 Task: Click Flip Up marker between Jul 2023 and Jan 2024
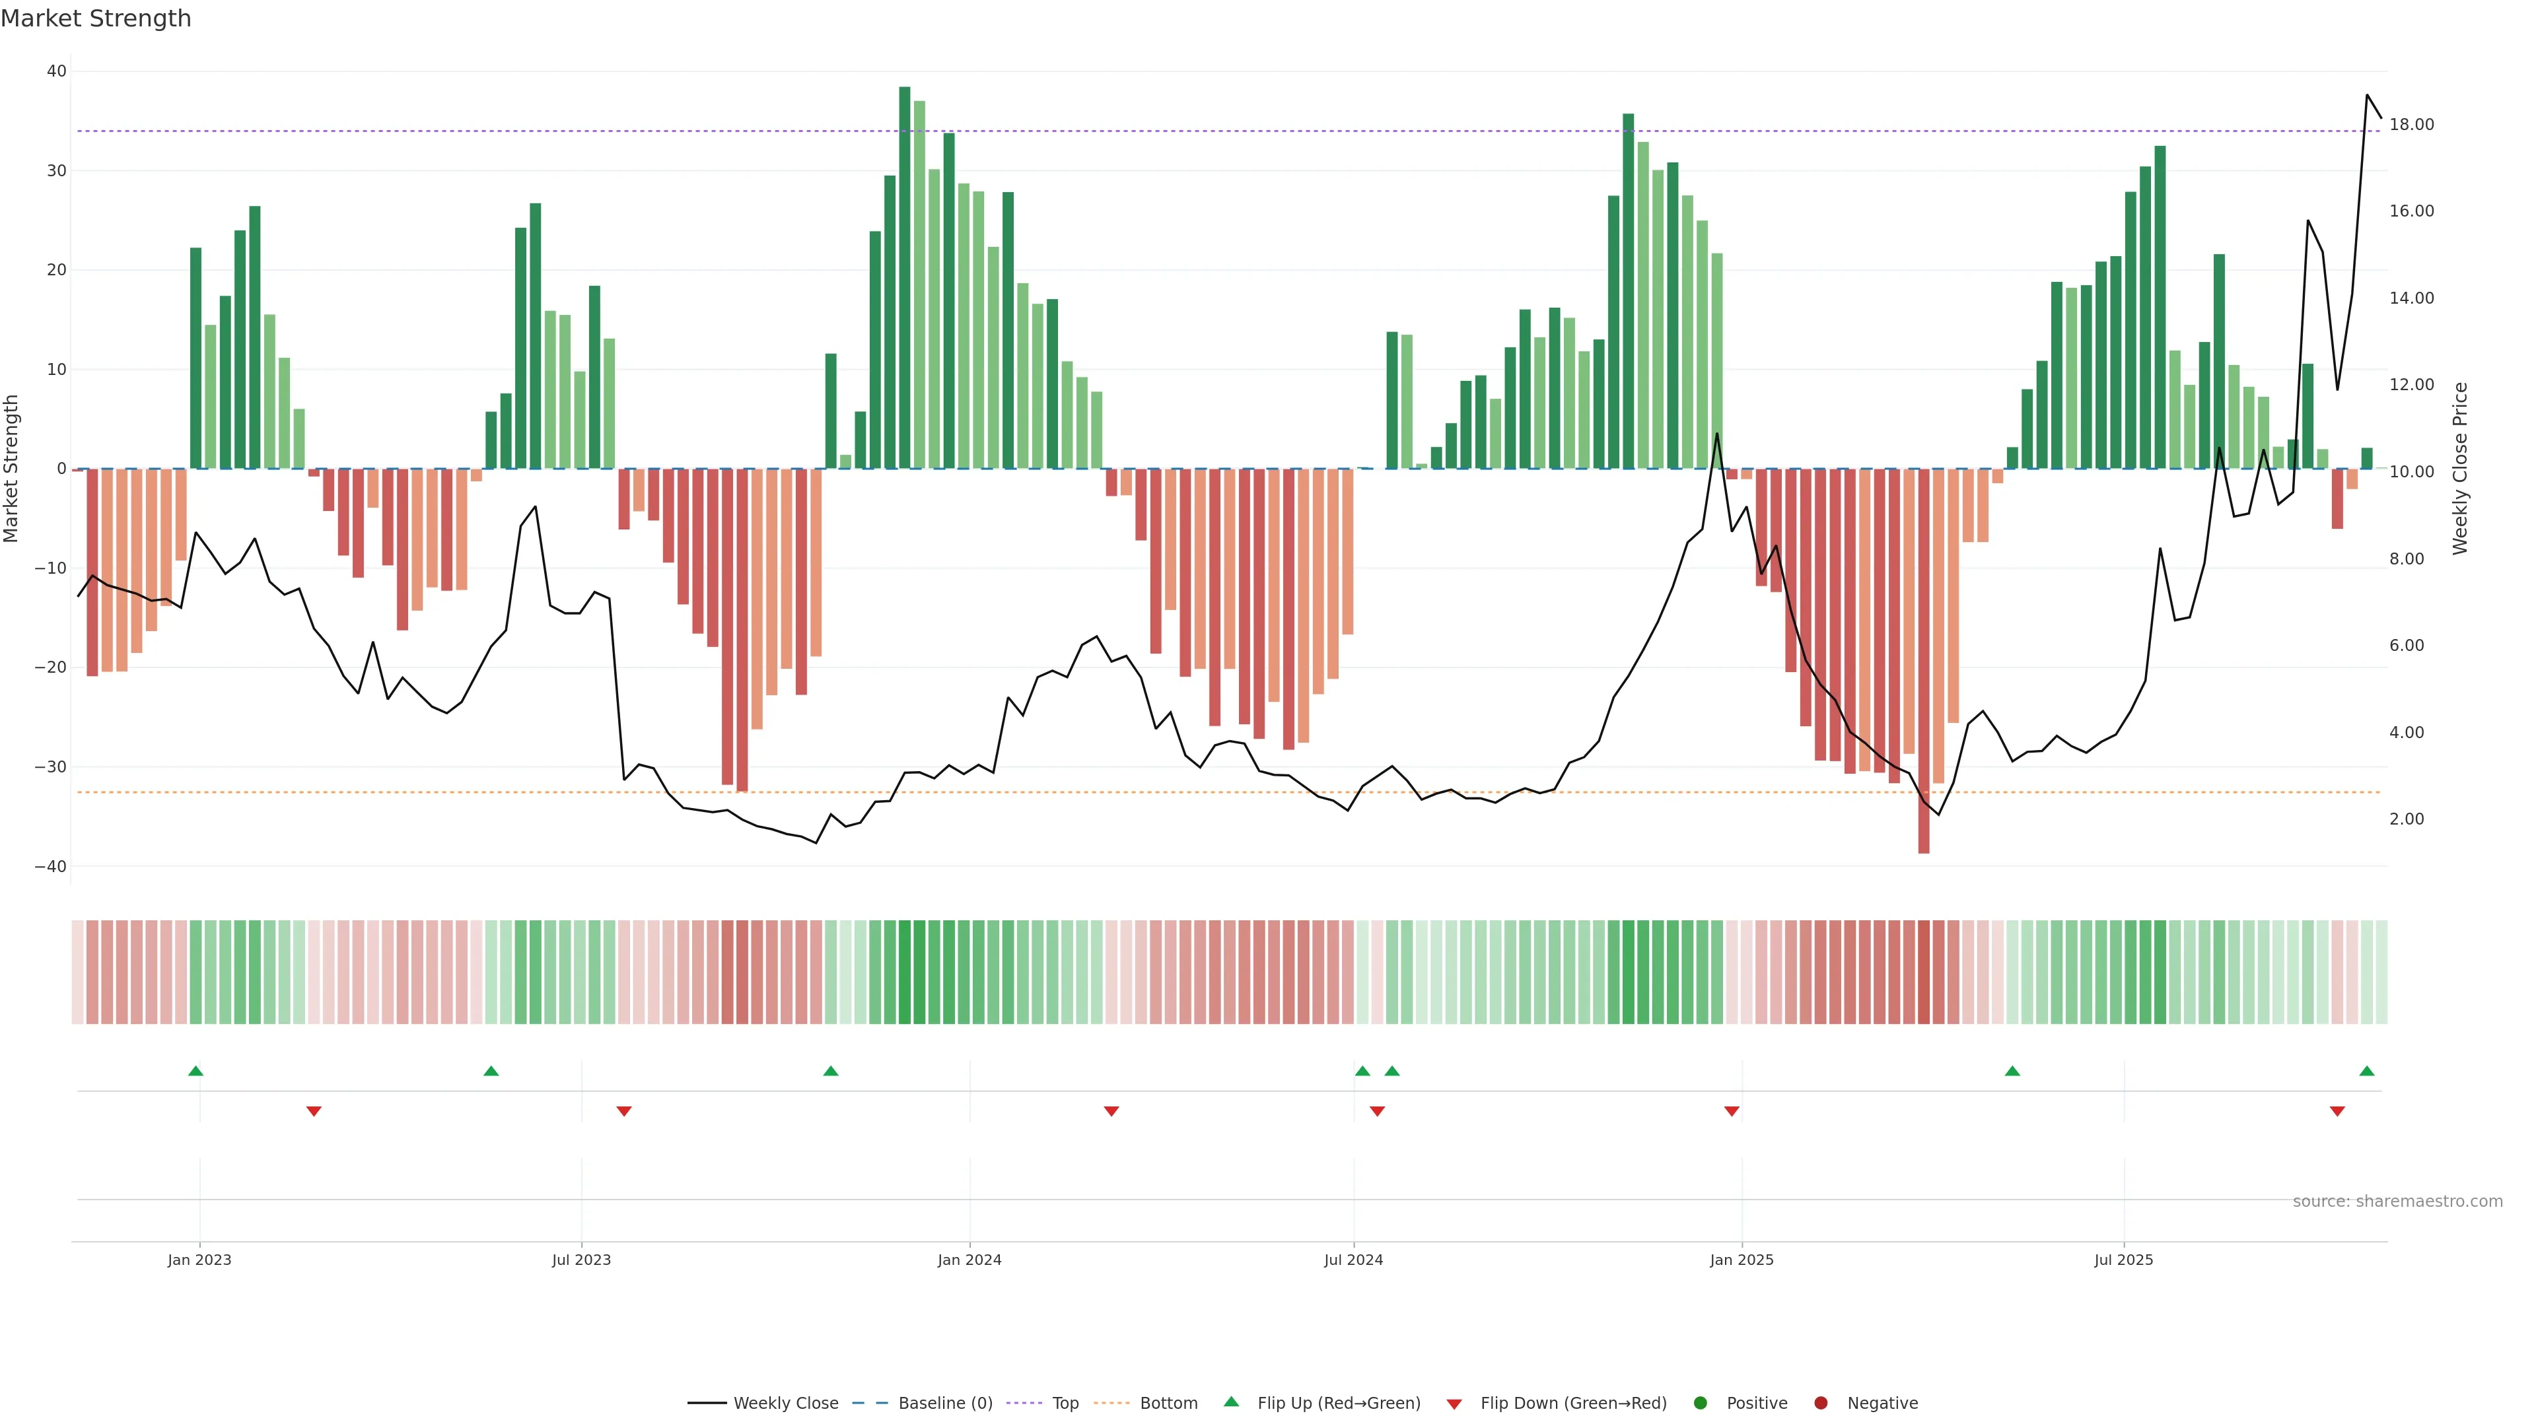tap(831, 1071)
